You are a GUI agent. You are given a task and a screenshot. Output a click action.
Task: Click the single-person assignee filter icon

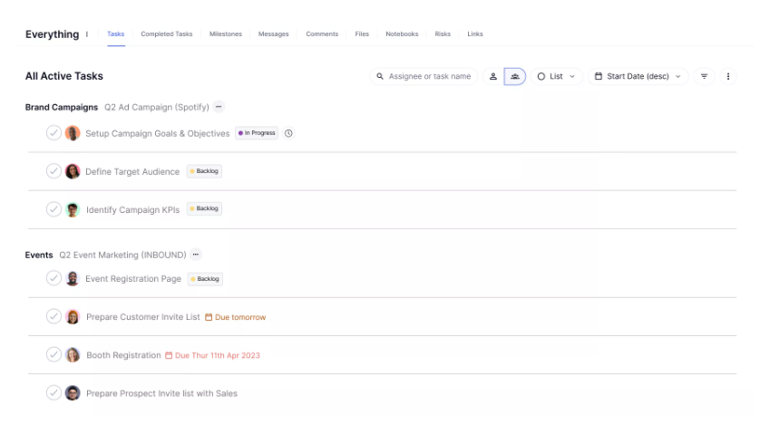[x=493, y=77]
